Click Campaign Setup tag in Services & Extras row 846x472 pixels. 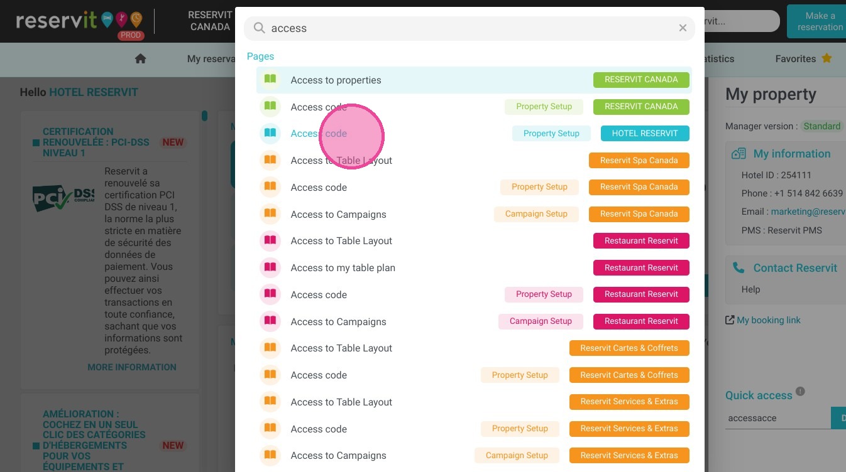tap(517, 455)
